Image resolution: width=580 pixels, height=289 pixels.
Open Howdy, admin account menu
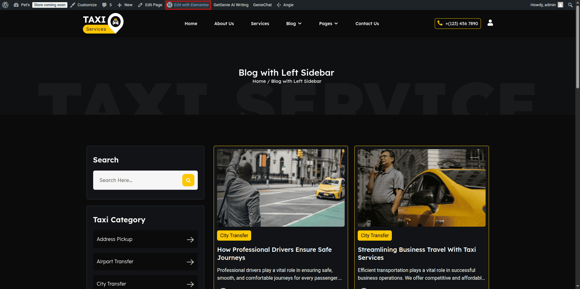tap(546, 5)
